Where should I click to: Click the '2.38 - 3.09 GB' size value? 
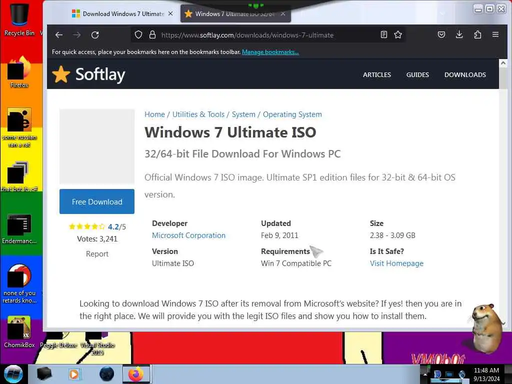[x=392, y=235]
